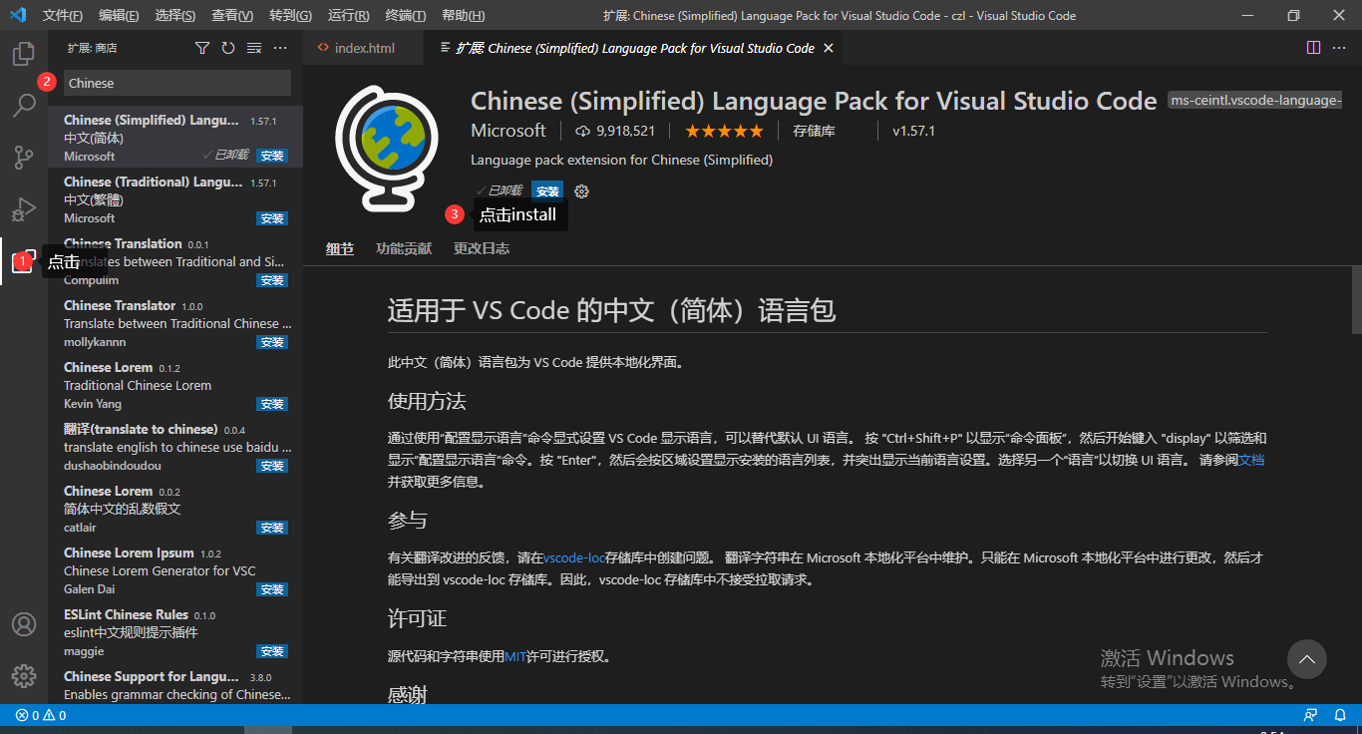Install Chinese Translator by mollykannn
Image resolution: width=1362 pixels, height=734 pixels.
point(272,342)
